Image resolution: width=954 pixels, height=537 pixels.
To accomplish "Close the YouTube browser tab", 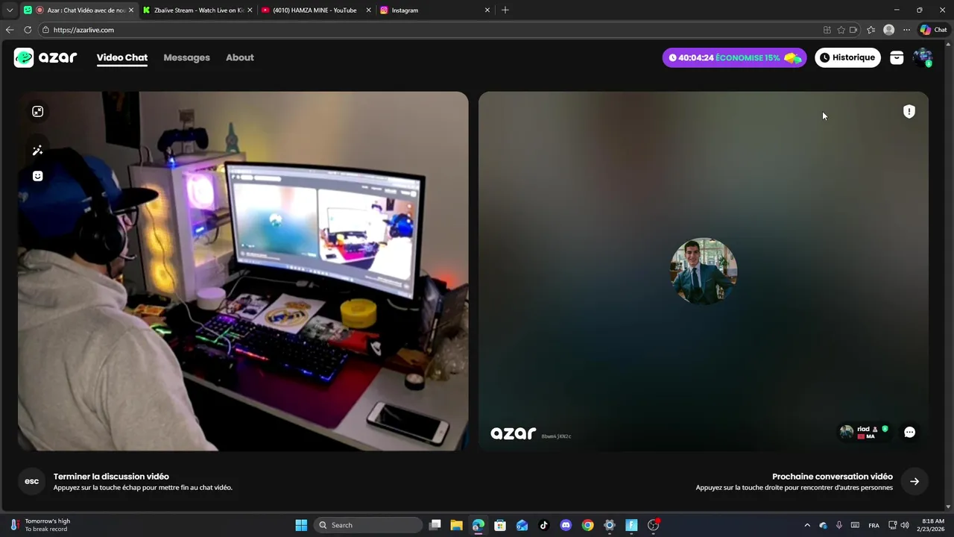I will 368,10.
